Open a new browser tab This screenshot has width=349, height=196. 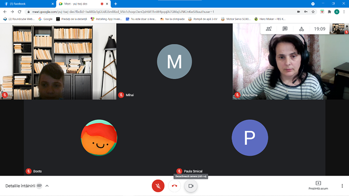(x=116, y=4)
